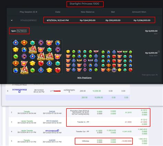Click the info icon next to Total Win

[159, 52]
